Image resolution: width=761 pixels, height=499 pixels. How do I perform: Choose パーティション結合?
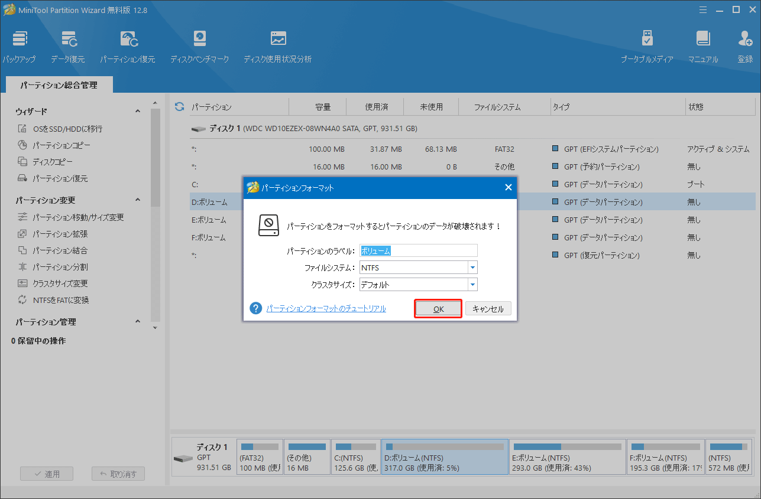coord(52,250)
